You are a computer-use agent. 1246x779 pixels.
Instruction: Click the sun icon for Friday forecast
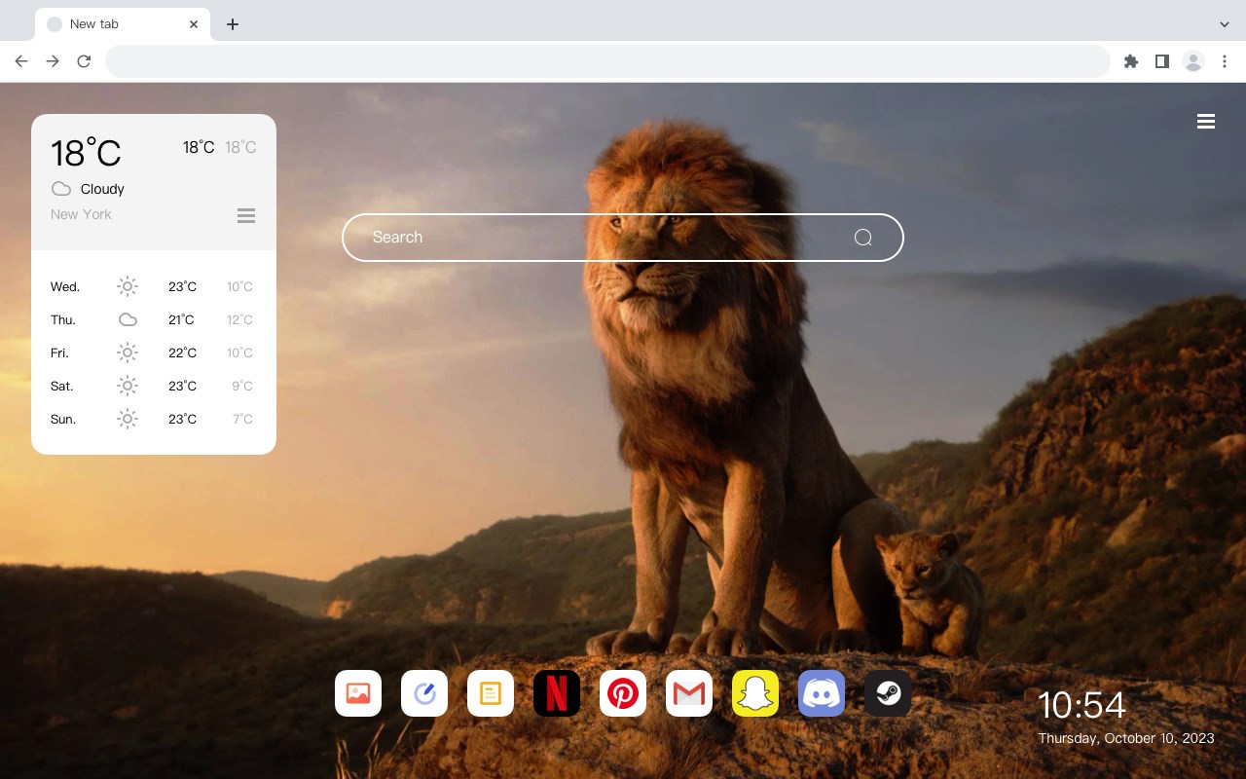(128, 352)
